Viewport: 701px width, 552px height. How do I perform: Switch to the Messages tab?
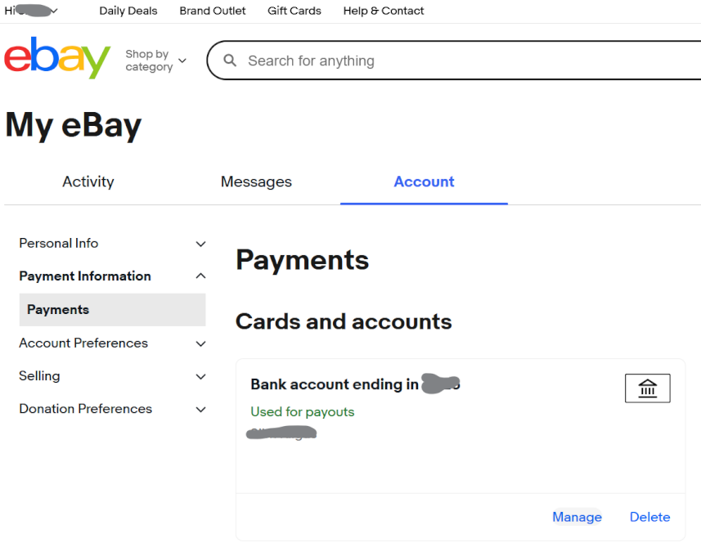coord(256,182)
